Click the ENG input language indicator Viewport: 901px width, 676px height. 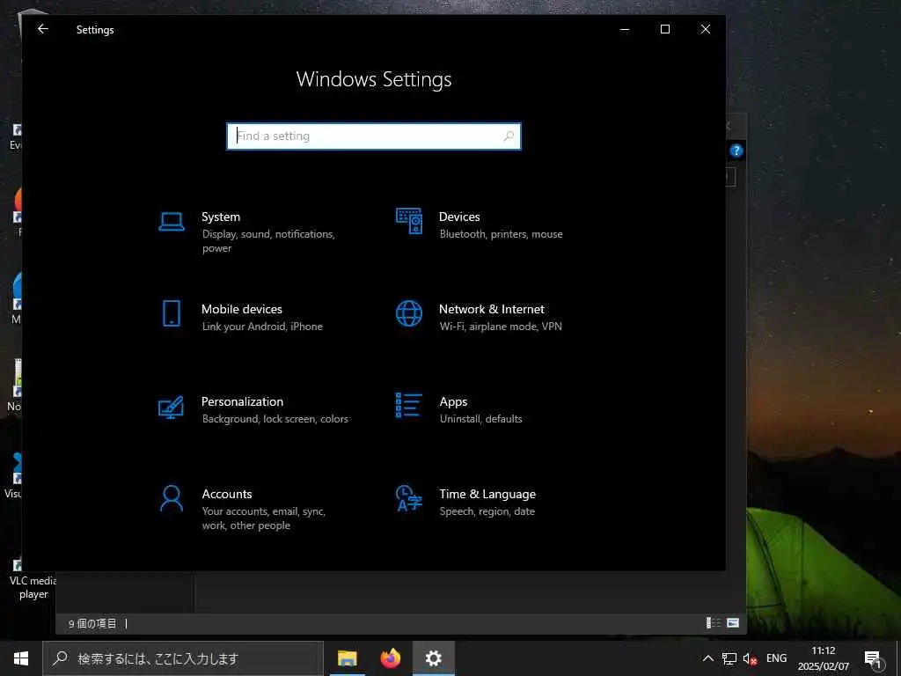pyautogui.click(x=776, y=658)
